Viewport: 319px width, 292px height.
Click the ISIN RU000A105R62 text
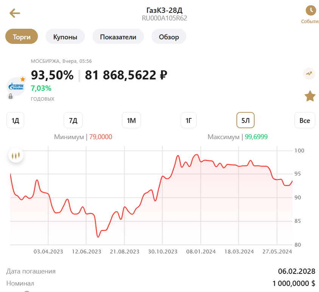click(164, 18)
